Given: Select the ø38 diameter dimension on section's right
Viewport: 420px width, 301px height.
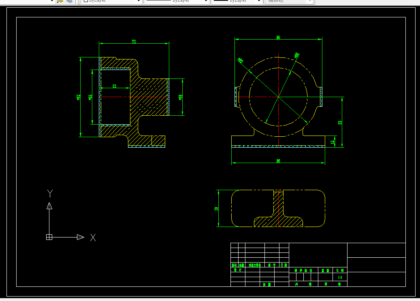Looking at the screenshot, I should [181, 97].
